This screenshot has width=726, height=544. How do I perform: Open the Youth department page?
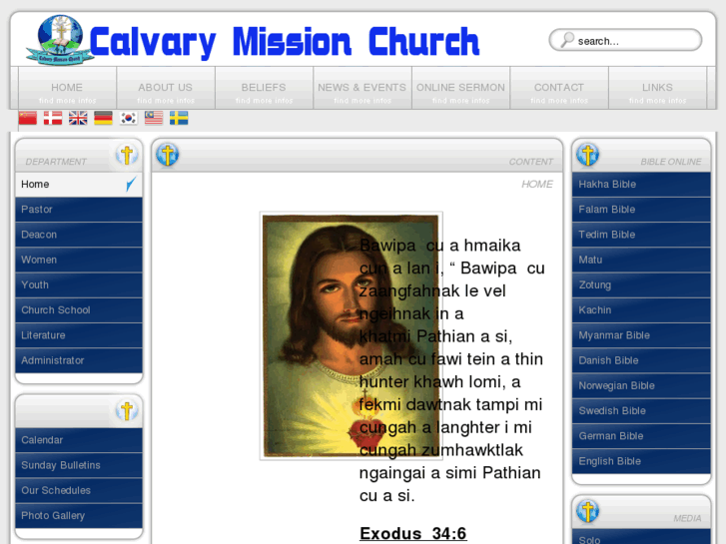pyautogui.click(x=79, y=284)
